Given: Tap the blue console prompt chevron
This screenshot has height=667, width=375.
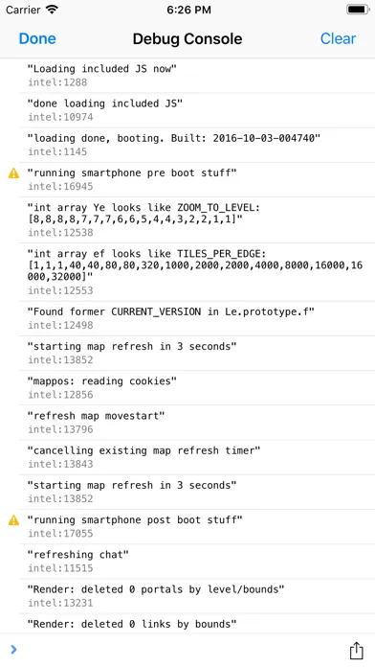Looking at the screenshot, I should click(13, 649).
